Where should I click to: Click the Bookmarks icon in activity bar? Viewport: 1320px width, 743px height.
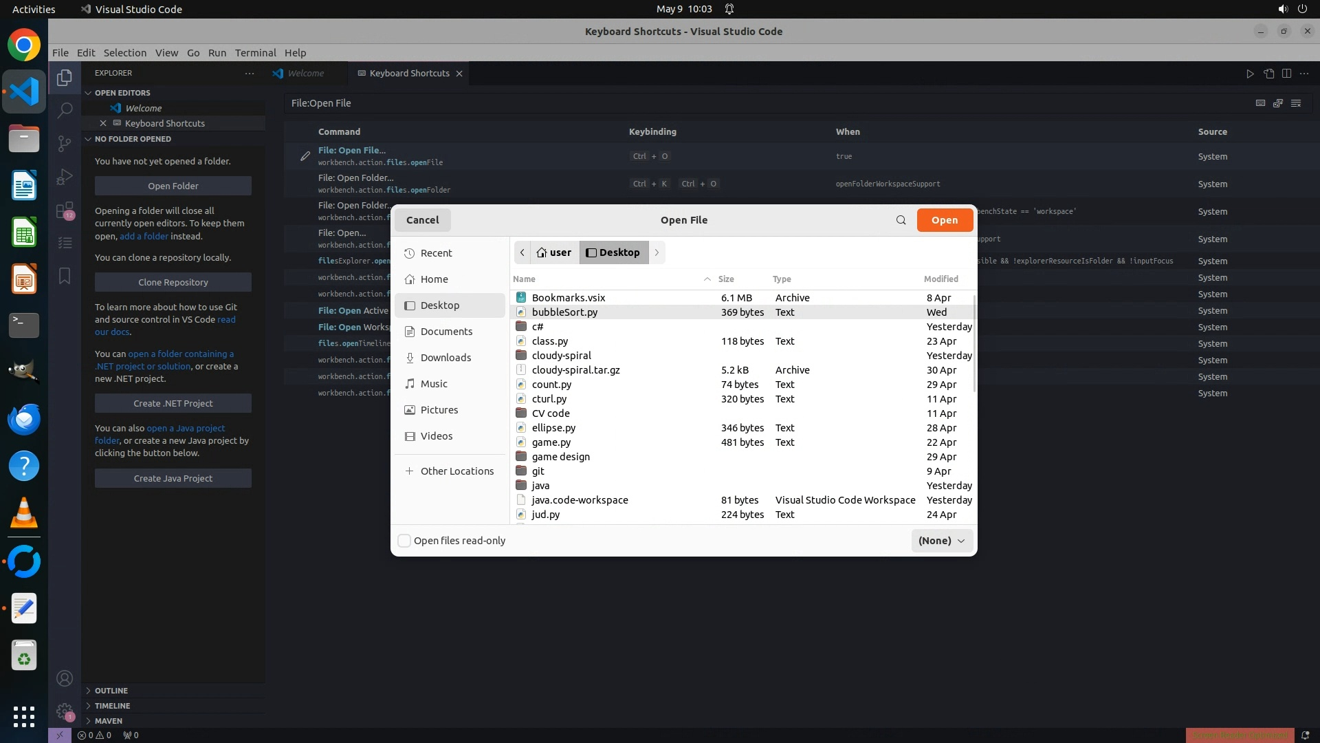tap(65, 276)
